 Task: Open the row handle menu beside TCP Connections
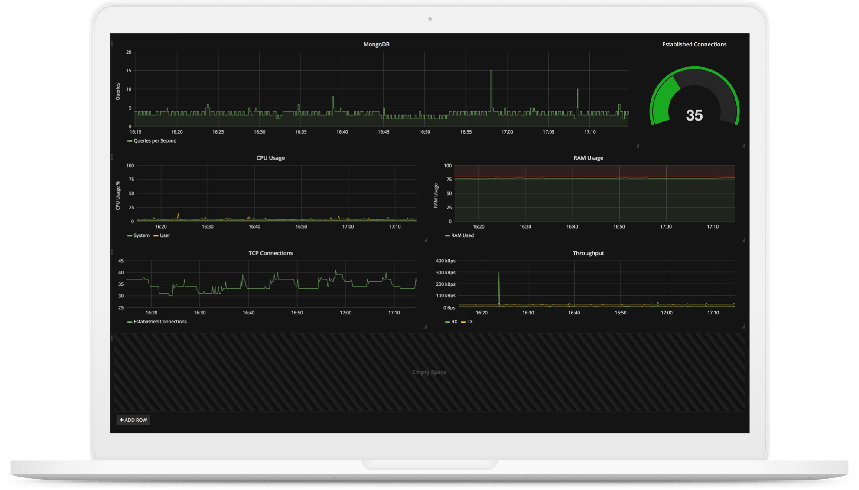click(112, 252)
